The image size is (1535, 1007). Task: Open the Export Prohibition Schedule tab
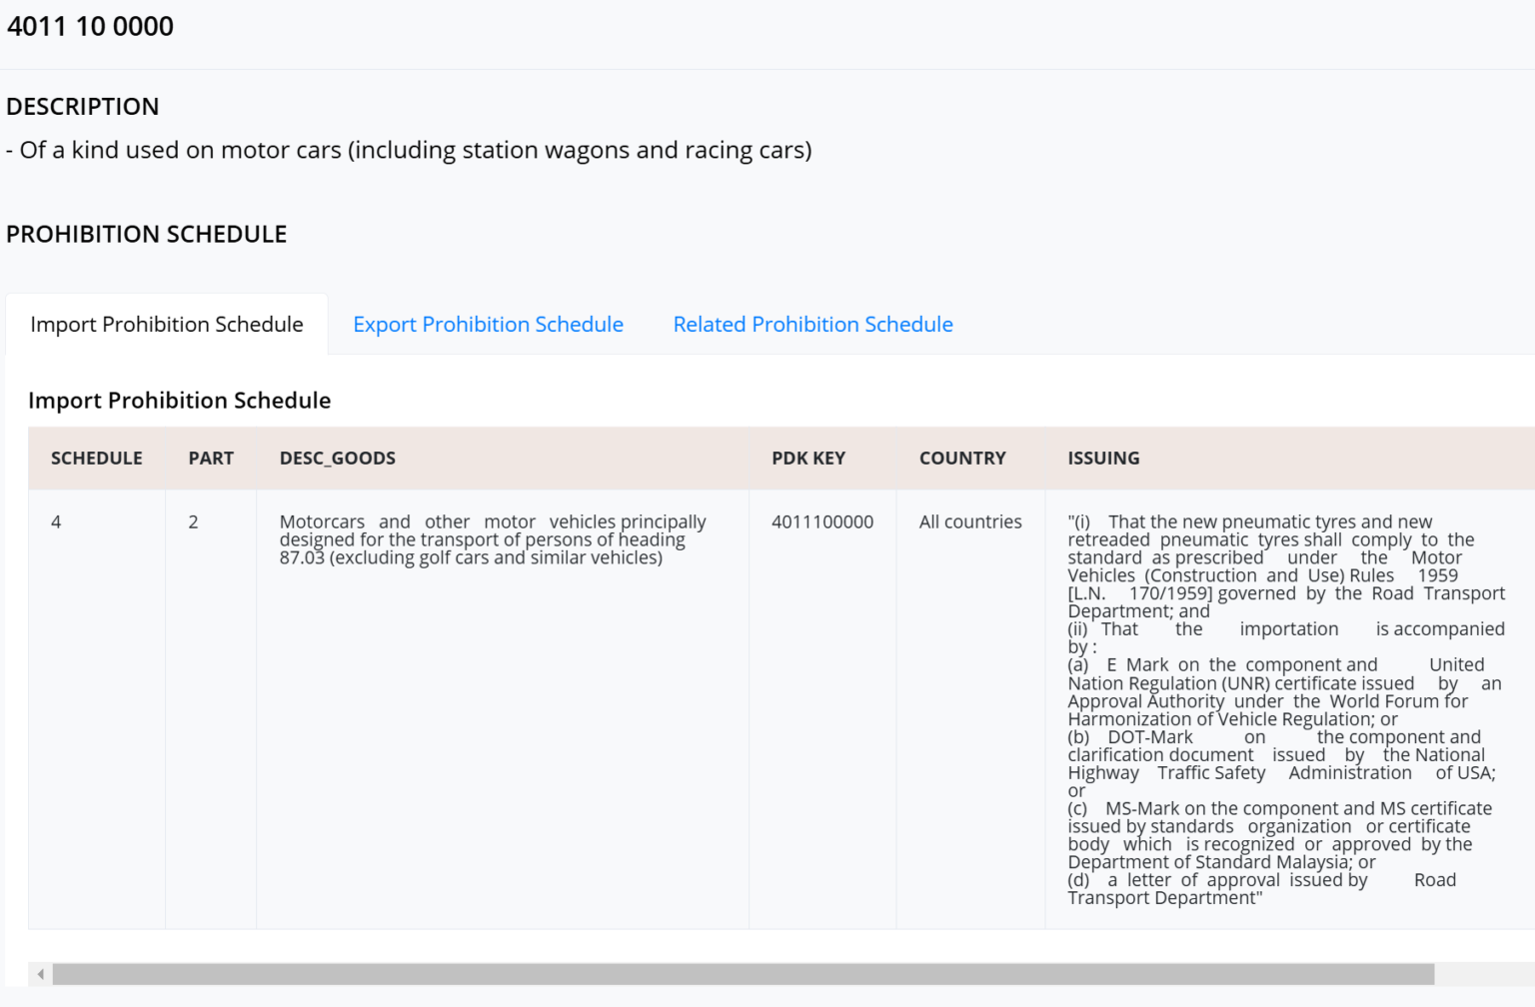(488, 325)
